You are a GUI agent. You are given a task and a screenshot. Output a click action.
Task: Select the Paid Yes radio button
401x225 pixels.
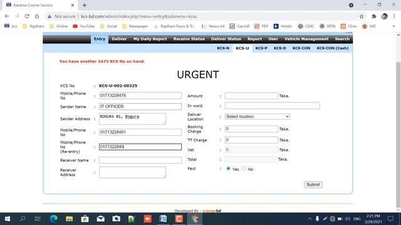[228, 169]
